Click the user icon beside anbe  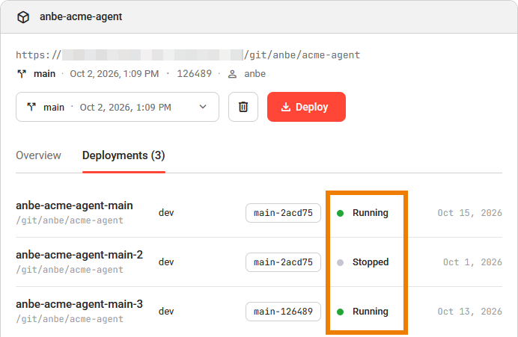[x=232, y=74]
